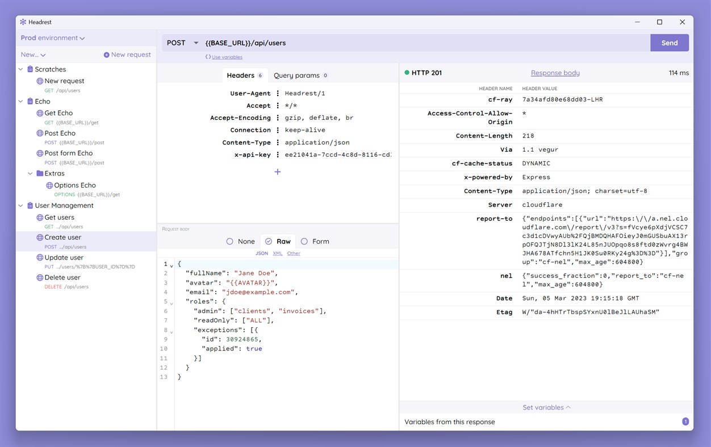711x447 pixels.
Task: Collapse the Extras folder
Action: (x=31, y=173)
